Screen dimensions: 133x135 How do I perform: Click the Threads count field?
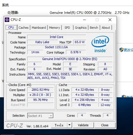[x=107, y=115]
